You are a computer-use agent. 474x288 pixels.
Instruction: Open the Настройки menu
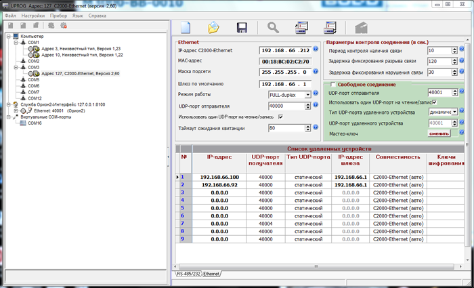tap(33, 14)
